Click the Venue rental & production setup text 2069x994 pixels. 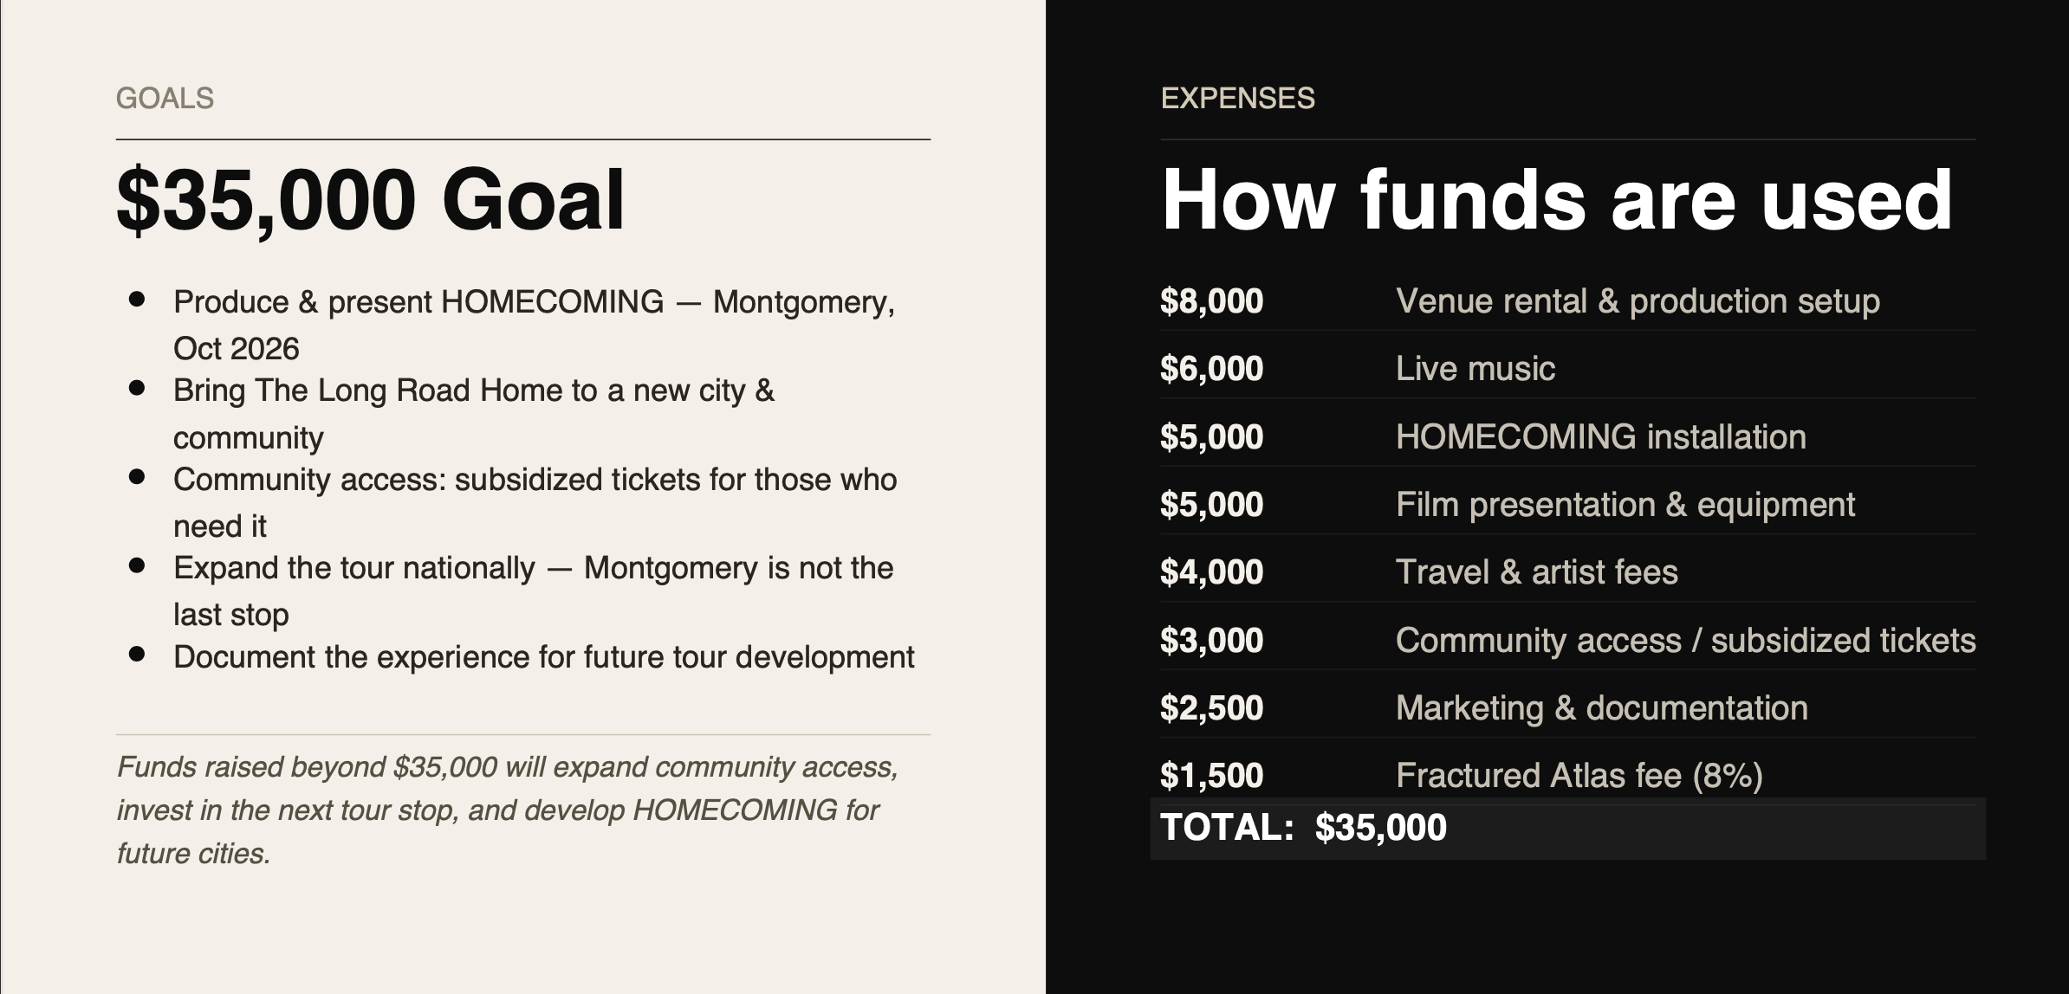click(1638, 301)
